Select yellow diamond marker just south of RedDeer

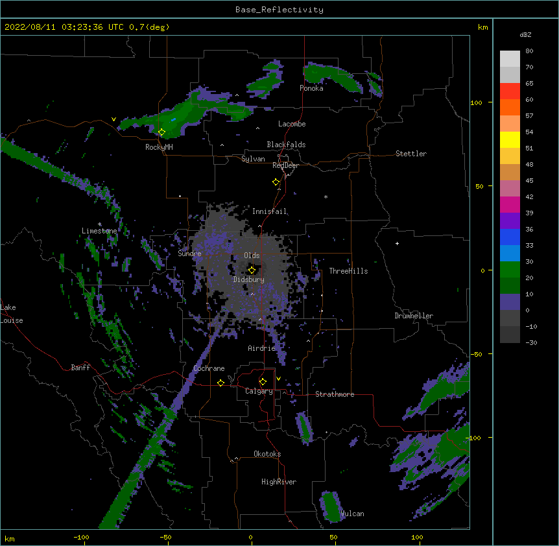pyautogui.click(x=276, y=182)
